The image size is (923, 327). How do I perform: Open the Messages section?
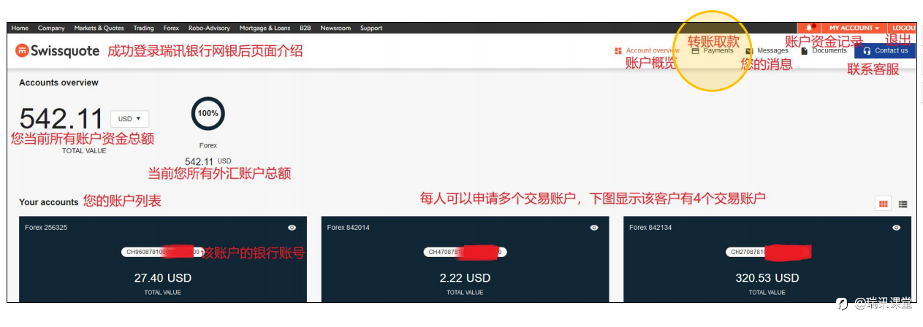pyautogui.click(x=767, y=51)
